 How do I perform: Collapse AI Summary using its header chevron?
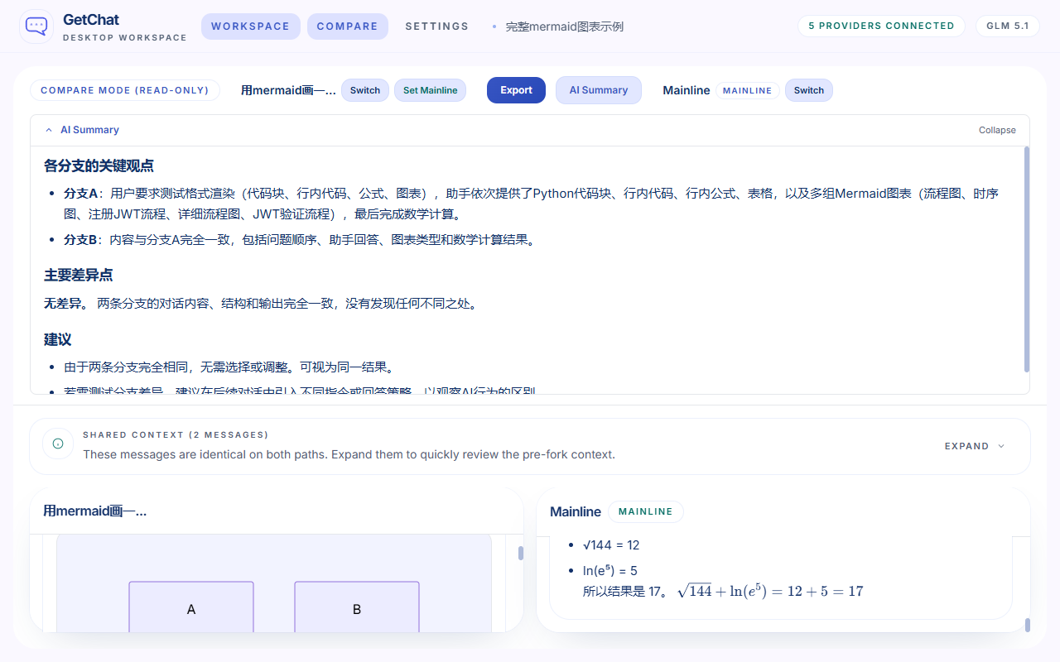[x=49, y=131]
